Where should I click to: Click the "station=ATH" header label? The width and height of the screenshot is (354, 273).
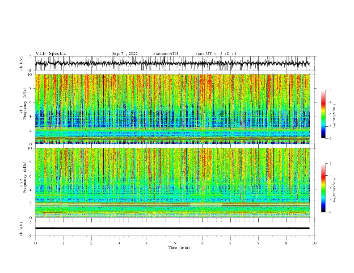166,54
